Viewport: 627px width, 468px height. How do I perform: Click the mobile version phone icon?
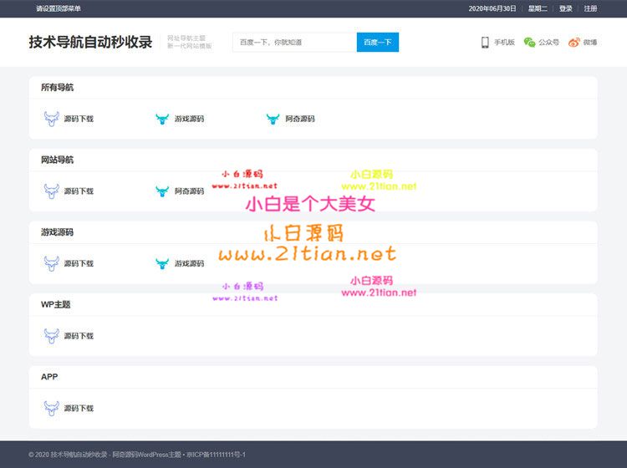click(x=485, y=42)
